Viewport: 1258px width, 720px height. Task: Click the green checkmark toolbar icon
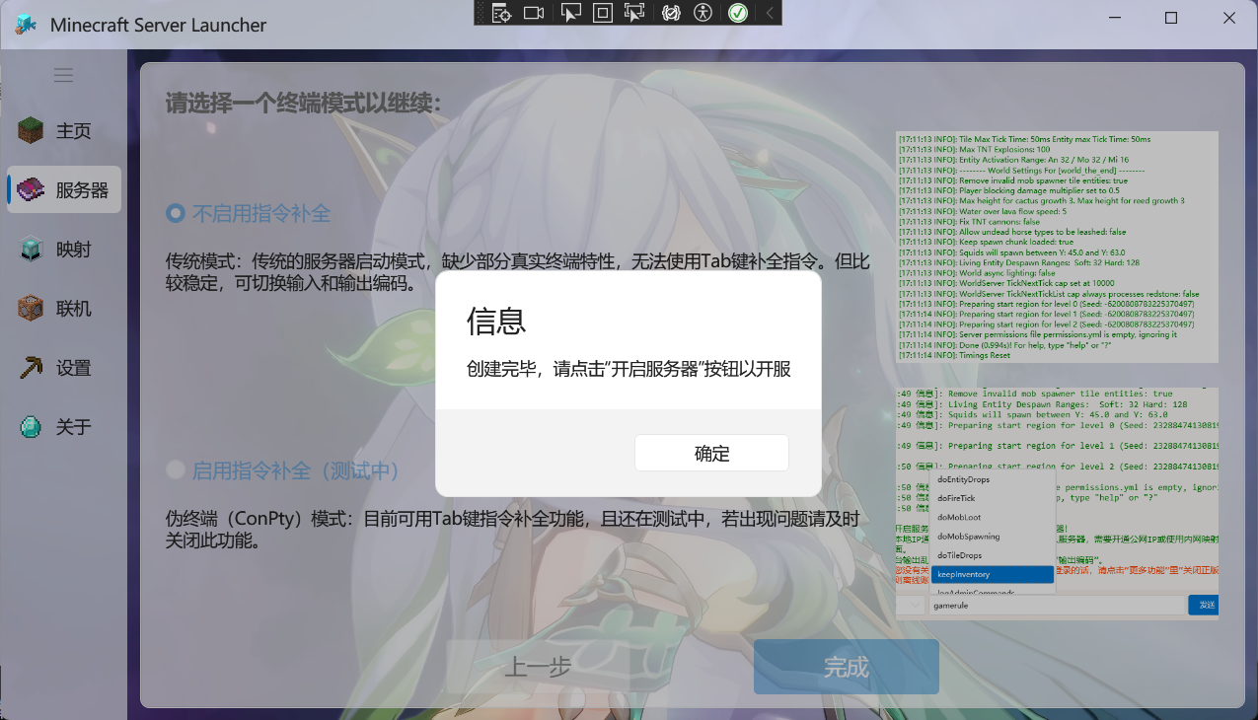737,14
